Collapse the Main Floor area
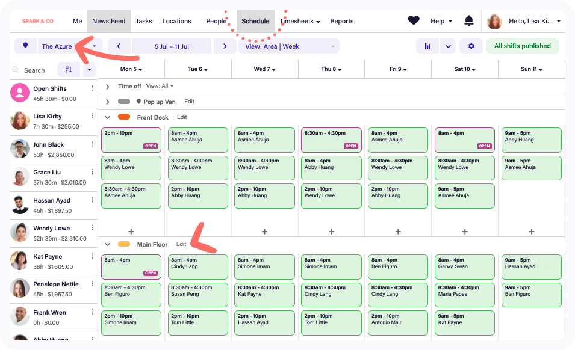The image size is (575, 350). (x=107, y=244)
